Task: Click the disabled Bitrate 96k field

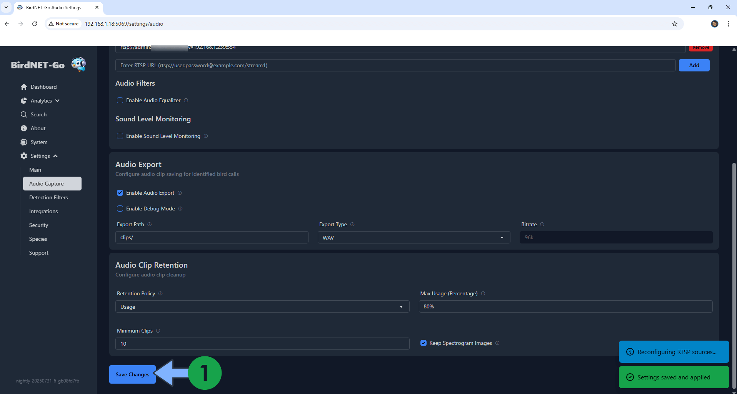Action: [x=616, y=237]
